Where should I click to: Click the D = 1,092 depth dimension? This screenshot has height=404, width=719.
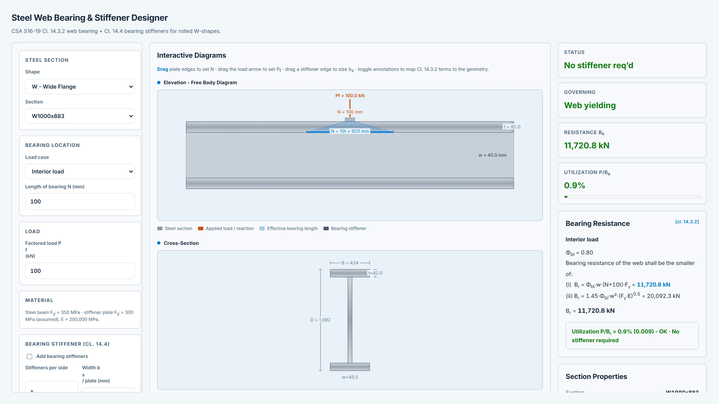click(x=320, y=320)
